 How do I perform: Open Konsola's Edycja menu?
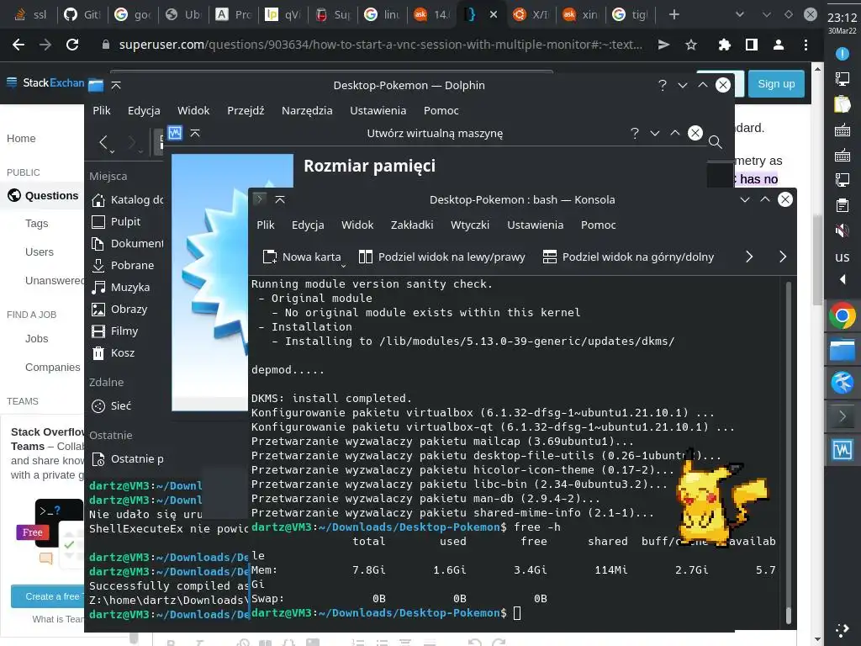click(x=308, y=225)
